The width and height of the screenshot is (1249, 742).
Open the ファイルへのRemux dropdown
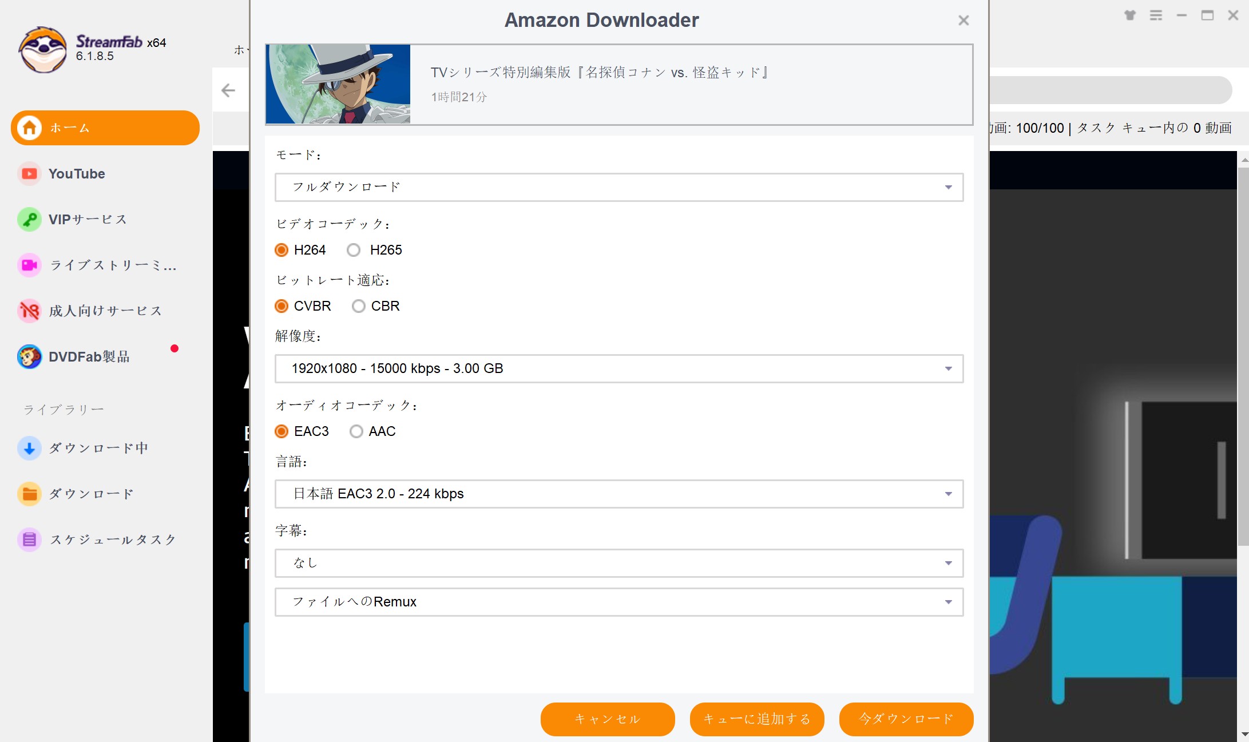619,602
